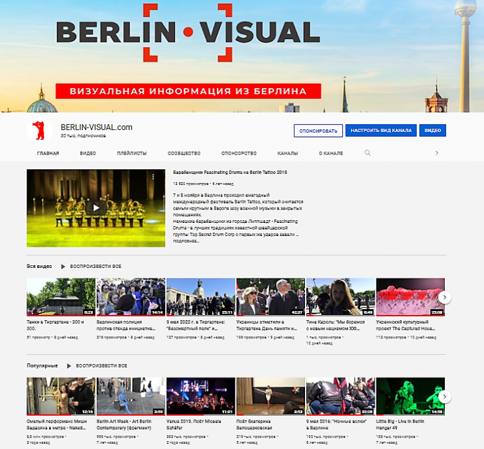Click the blue ВИДЕО button
Viewport: 484px width, 449px height.
(x=432, y=130)
